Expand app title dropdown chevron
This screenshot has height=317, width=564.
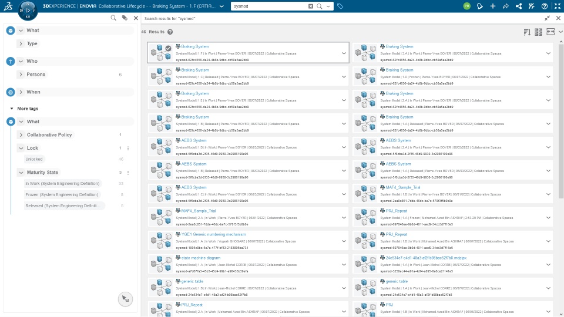pyautogui.click(x=221, y=6)
